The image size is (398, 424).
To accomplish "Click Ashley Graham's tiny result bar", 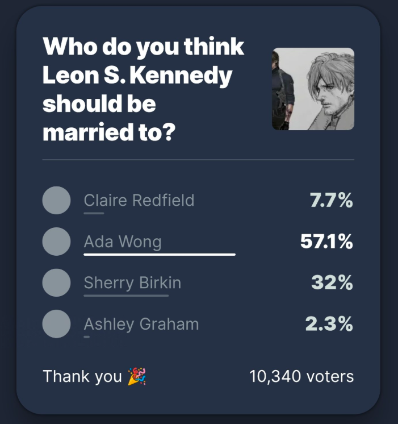I will pos(87,337).
